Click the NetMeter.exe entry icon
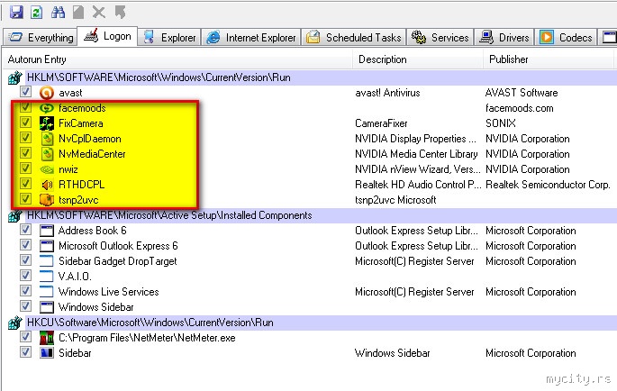 [x=47, y=338]
